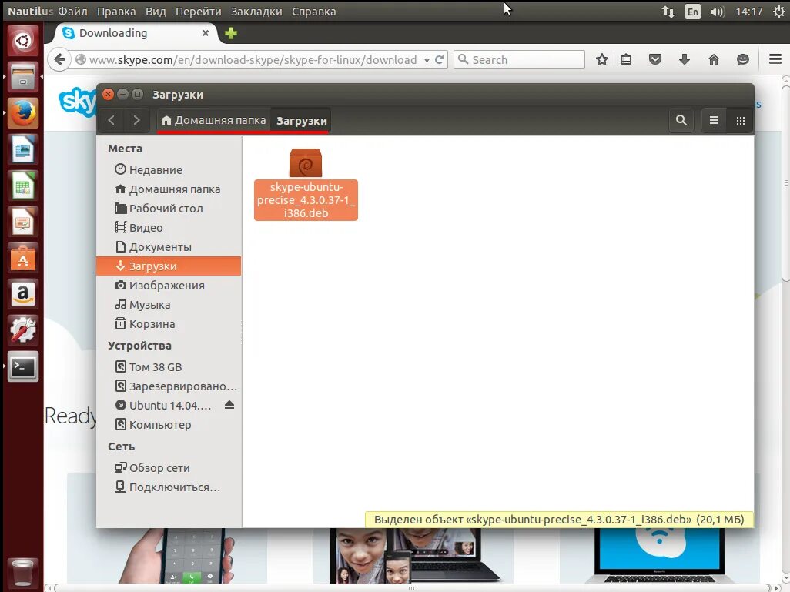Open the Файл menu
Image resolution: width=790 pixels, height=592 pixels.
pos(72,12)
